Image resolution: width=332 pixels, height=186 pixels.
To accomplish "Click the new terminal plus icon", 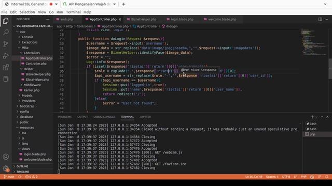I will (312, 117).
